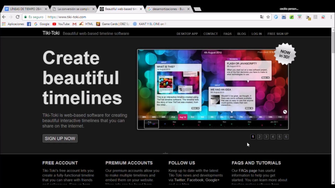Viewport: 335px width, 188px height.
Task: Open the Facebook bookmark icon
Action: pos(29,24)
